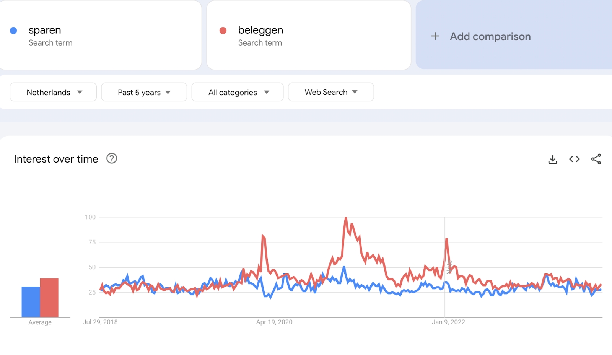Click the red dot beside beleggen
612x355 pixels.
tap(223, 31)
